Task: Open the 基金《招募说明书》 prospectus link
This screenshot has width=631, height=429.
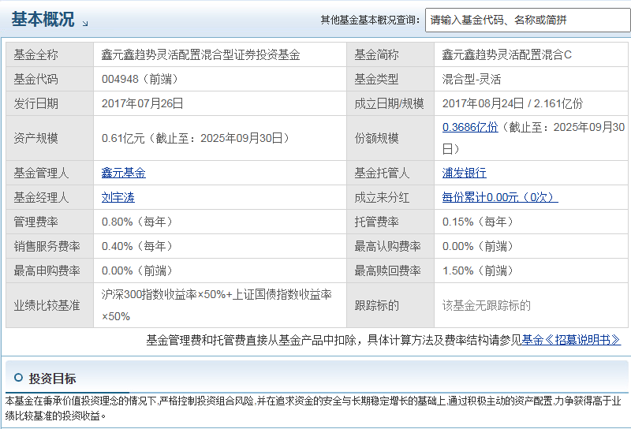Action: tap(571, 340)
